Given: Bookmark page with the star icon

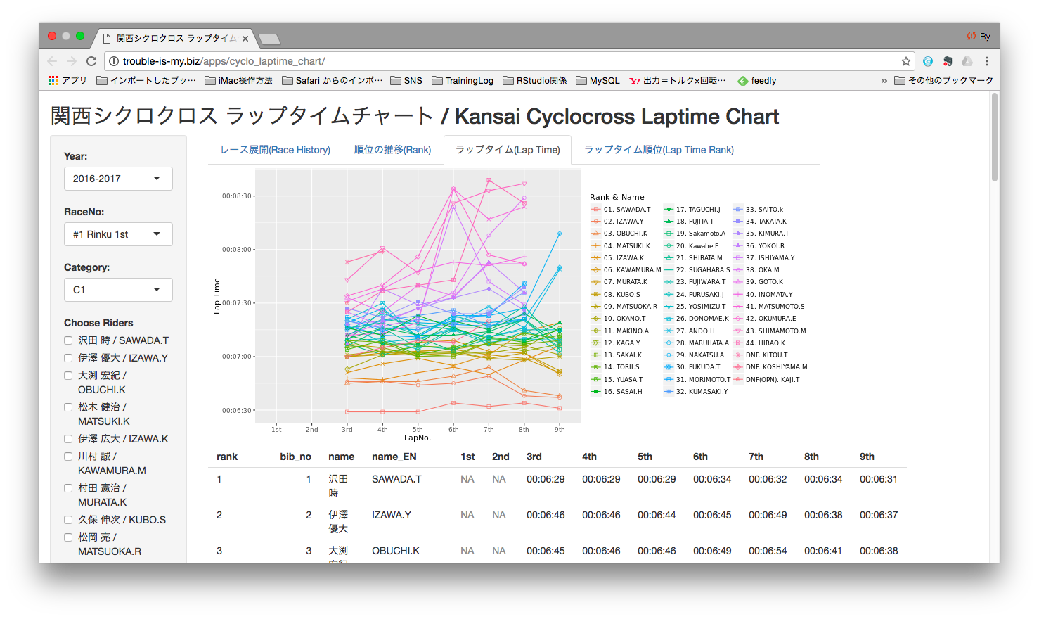Looking at the screenshot, I should pyautogui.click(x=906, y=61).
